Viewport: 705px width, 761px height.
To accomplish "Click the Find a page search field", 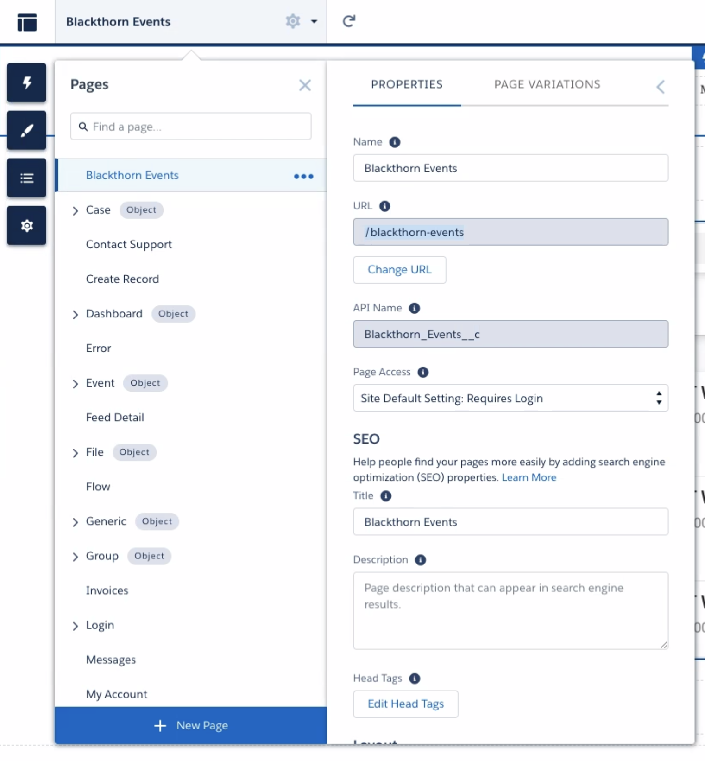I will click(x=191, y=126).
